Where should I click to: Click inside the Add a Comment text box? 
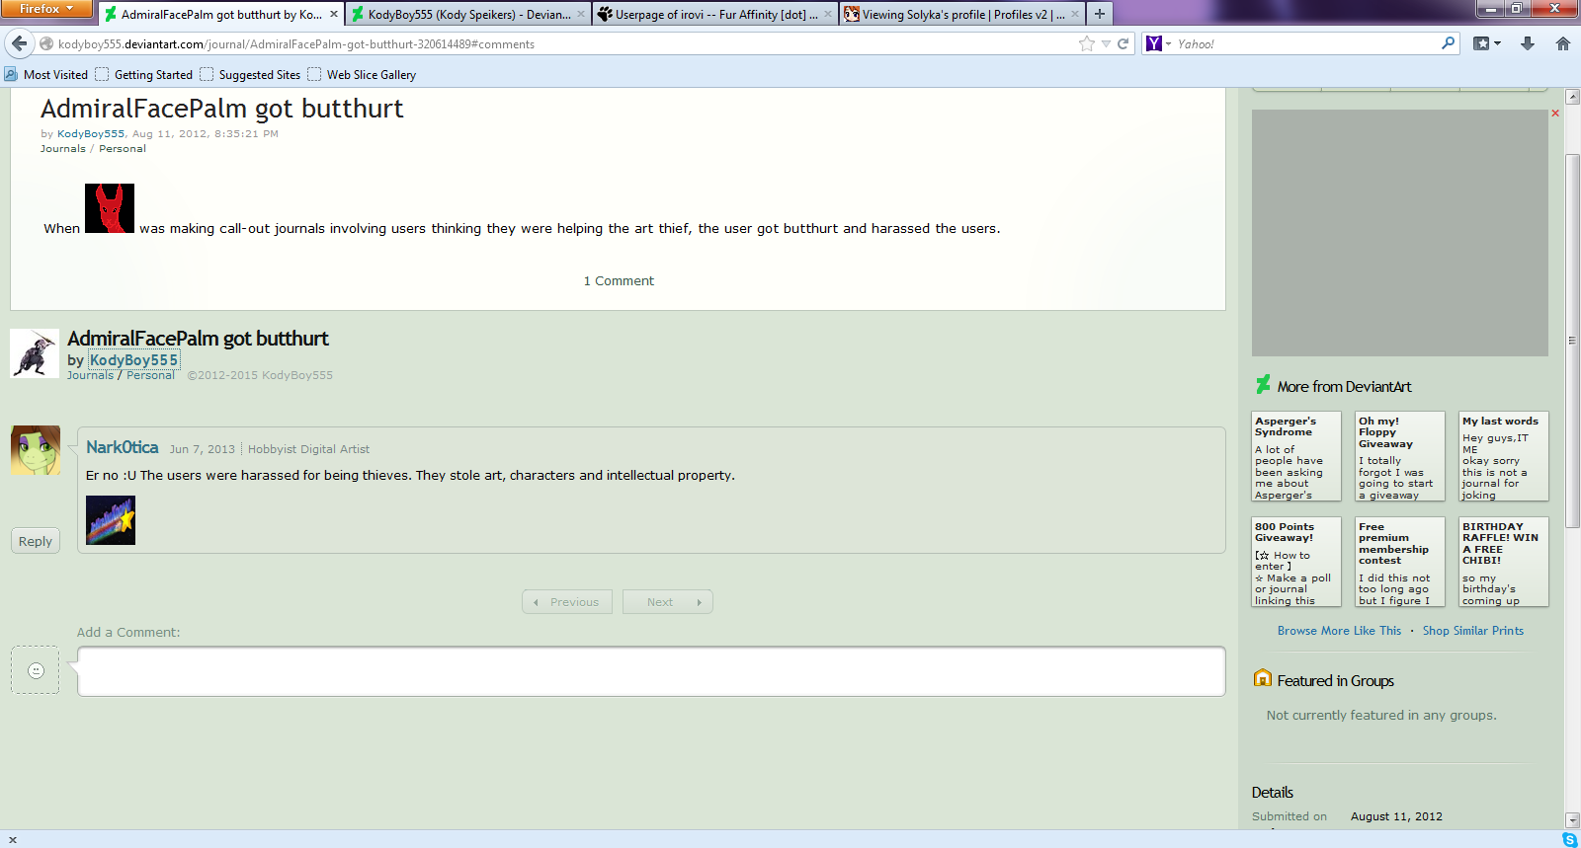pyautogui.click(x=651, y=671)
